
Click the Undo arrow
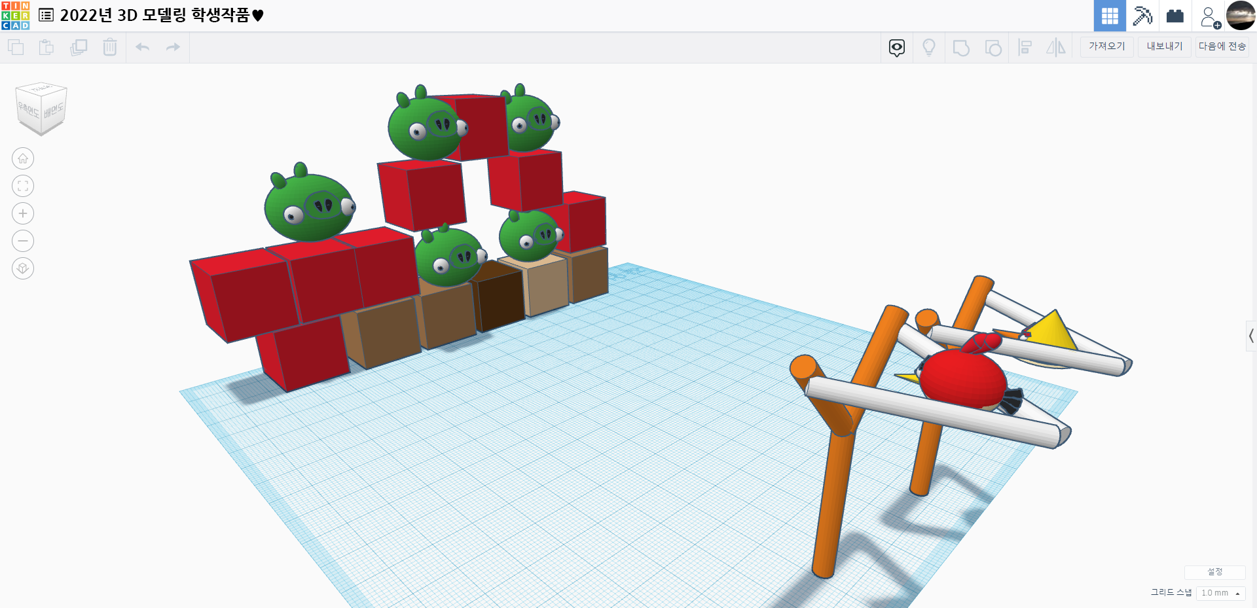pos(143,47)
